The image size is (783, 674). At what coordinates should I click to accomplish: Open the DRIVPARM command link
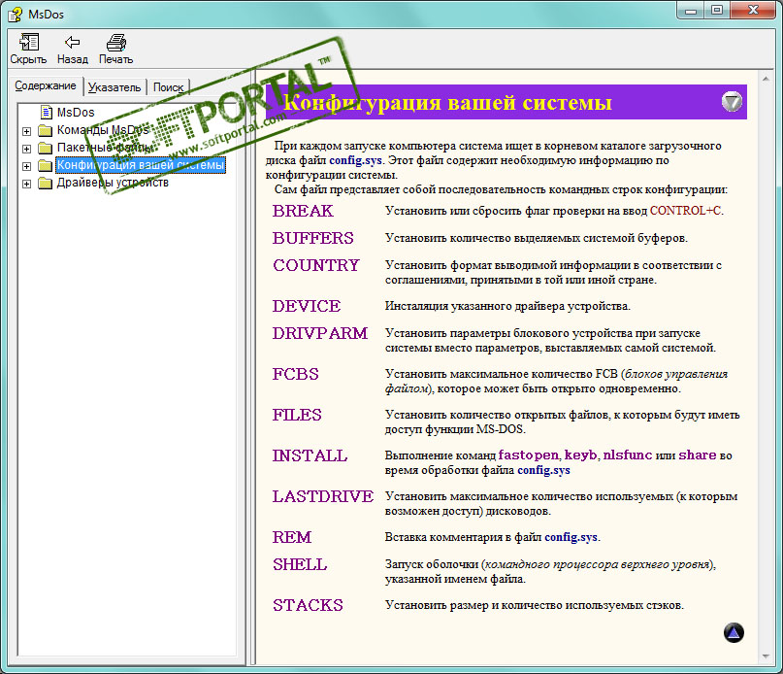coord(320,333)
